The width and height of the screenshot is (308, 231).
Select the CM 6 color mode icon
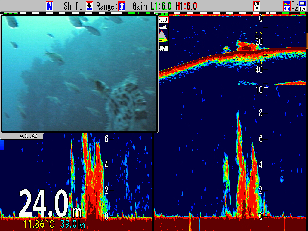coord(257,6)
